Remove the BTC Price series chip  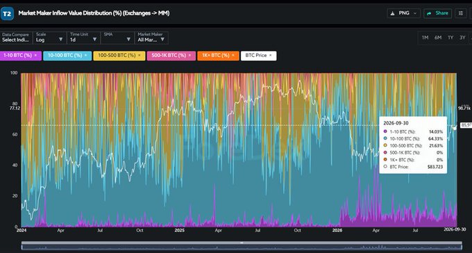270,56
